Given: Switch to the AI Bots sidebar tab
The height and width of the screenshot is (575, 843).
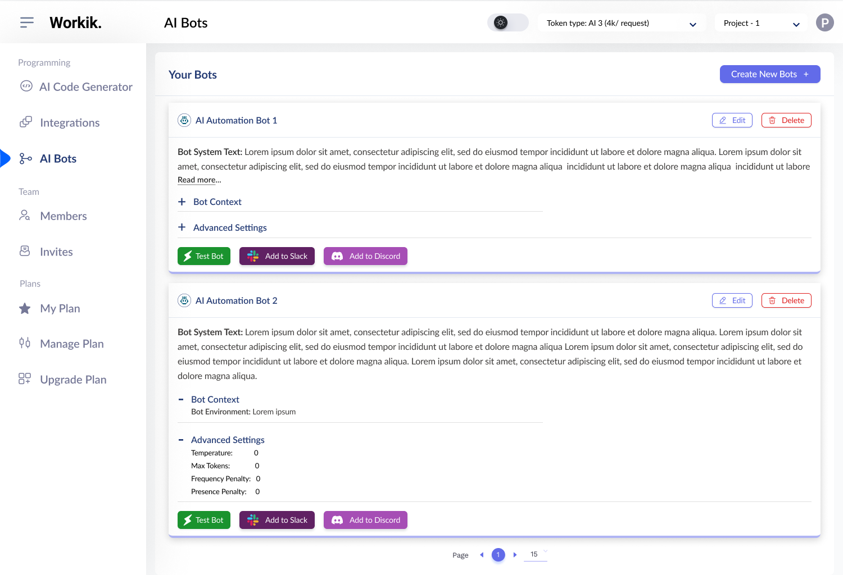Looking at the screenshot, I should [58, 158].
